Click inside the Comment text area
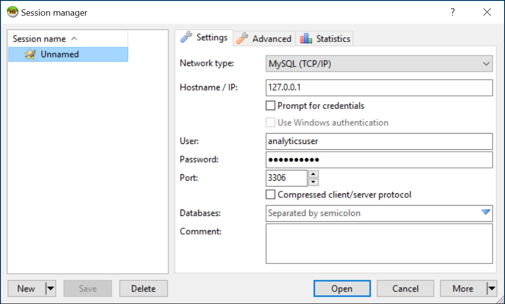This screenshot has width=505, height=304. click(x=378, y=243)
